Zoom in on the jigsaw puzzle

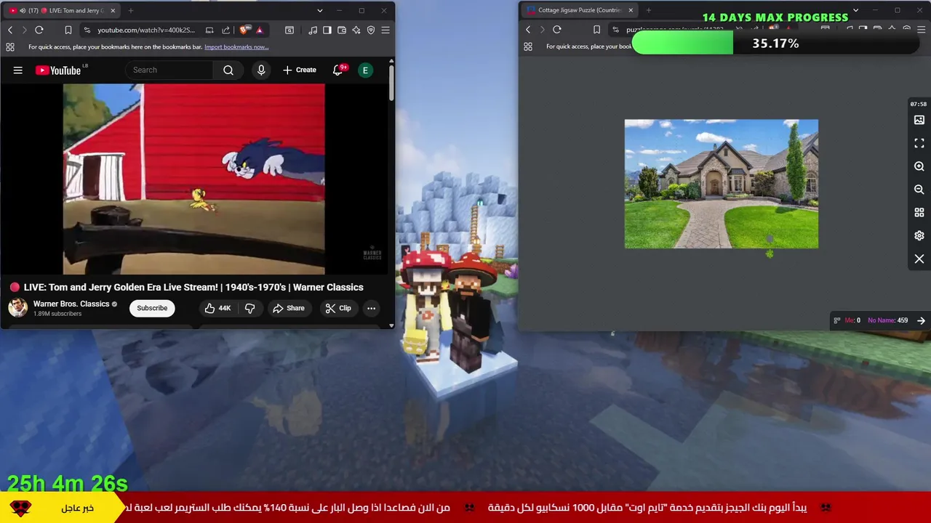(919, 166)
